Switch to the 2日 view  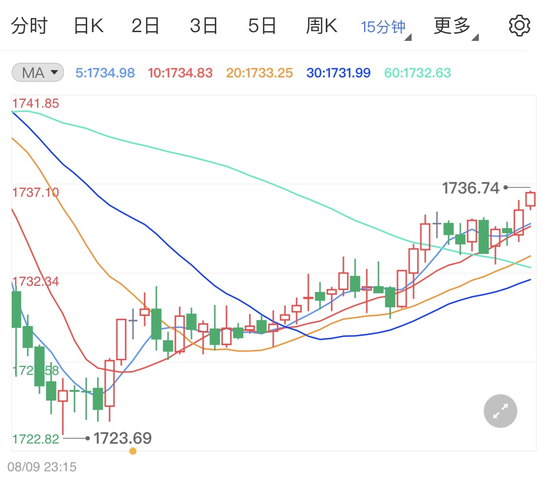tap(145, 26)
